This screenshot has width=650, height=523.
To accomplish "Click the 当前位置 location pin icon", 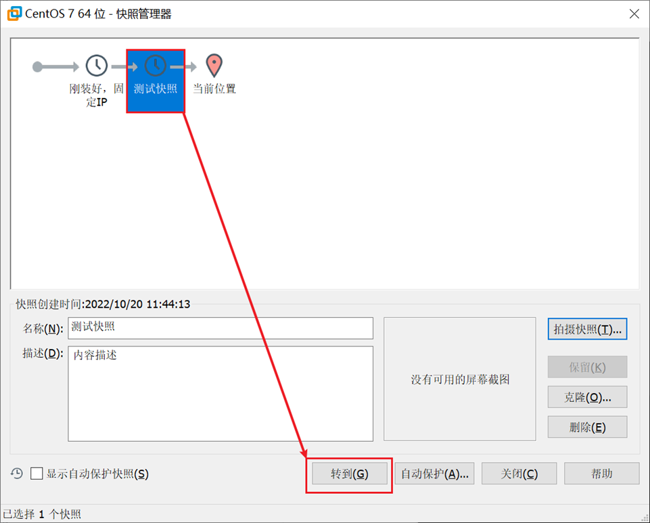I will pos(214,66).
